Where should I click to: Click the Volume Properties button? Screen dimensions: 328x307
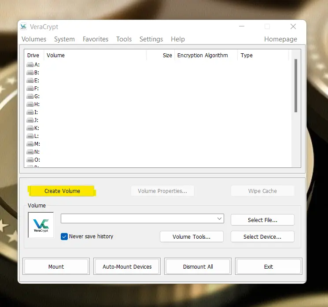pos(162,191)
